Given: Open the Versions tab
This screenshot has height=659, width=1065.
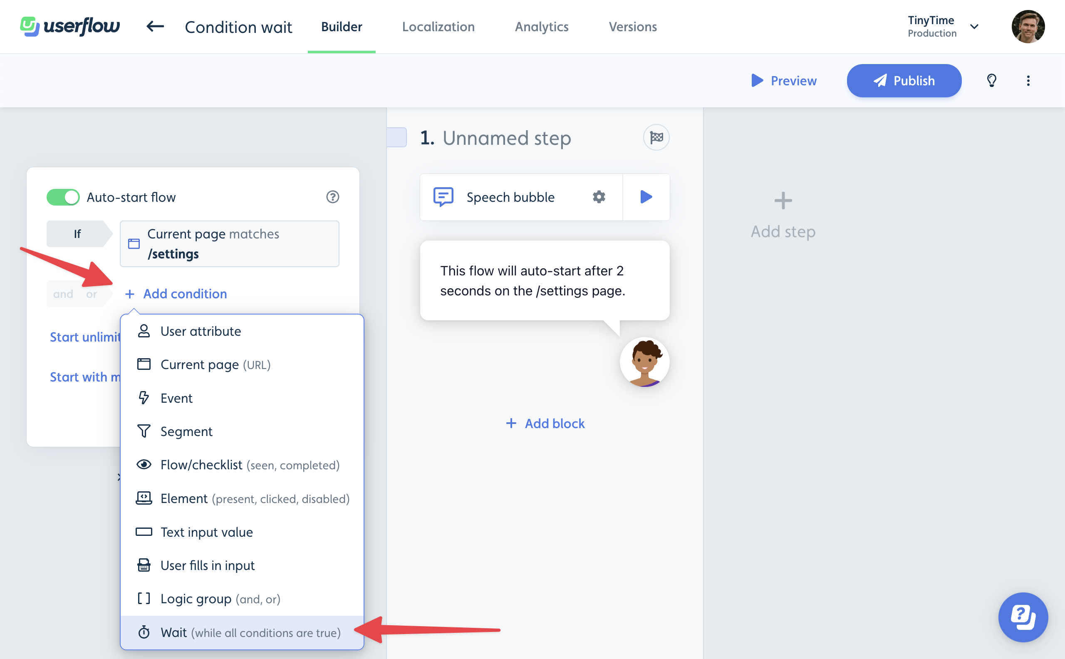Looking at the screenshot, I should click(x=633, y=27).
